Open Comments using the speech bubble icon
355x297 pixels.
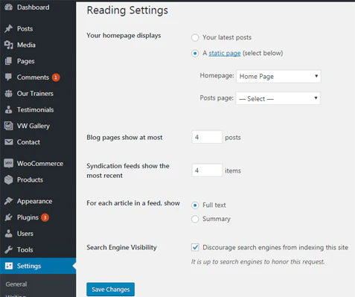[x=8, y=77]
